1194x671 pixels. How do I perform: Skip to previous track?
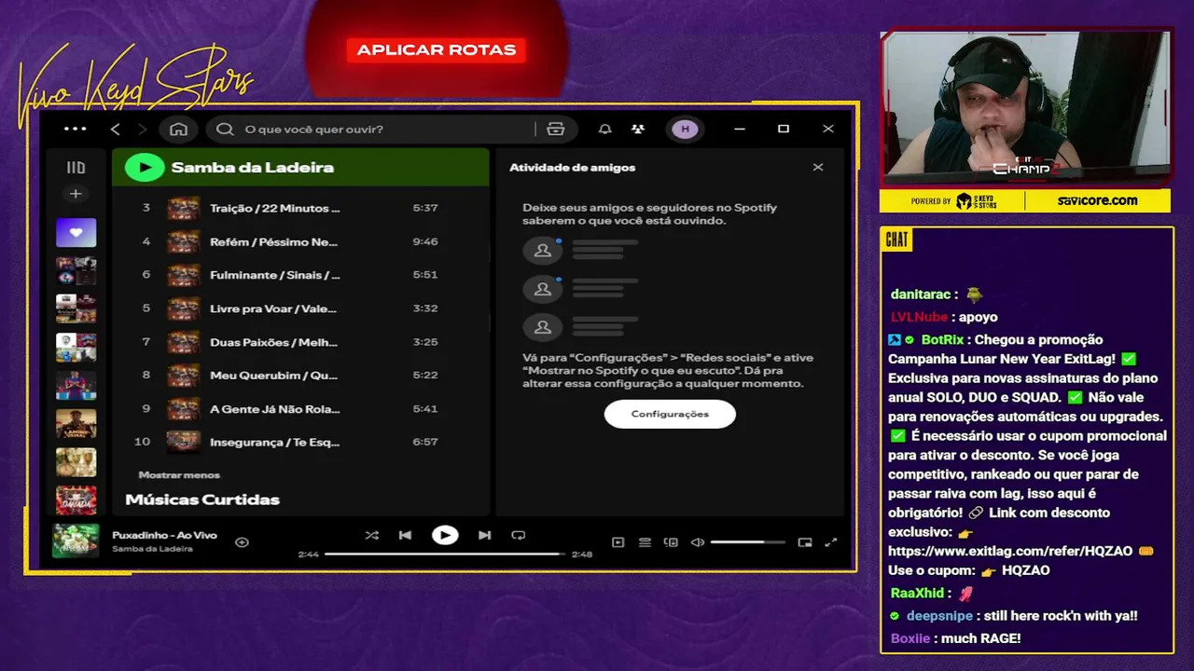(405, 535)
